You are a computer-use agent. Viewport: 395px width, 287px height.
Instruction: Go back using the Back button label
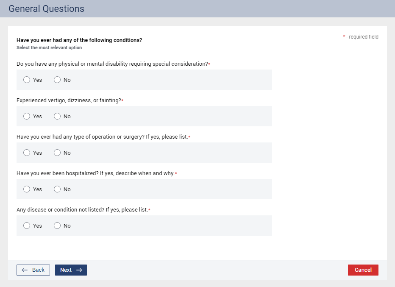[38, 270]
